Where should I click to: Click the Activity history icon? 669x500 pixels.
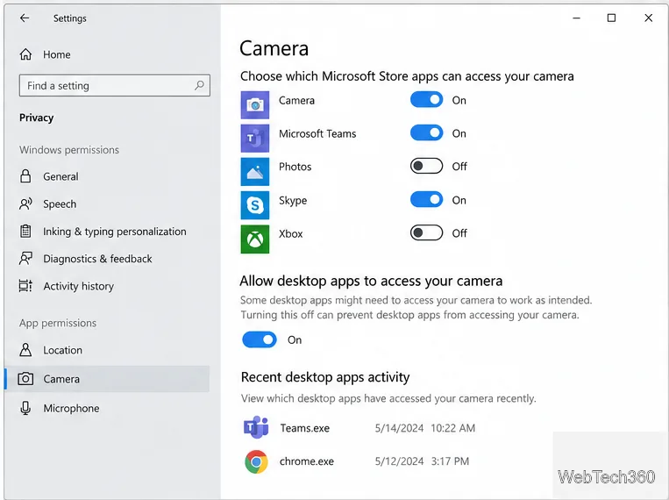(25, 286)
